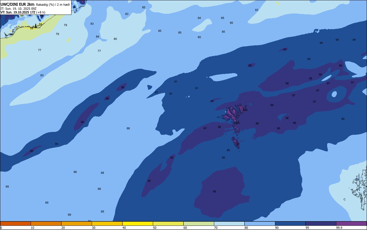Click the purple legend swatch above 99.9
367x230 pixels.
[351, 223]
